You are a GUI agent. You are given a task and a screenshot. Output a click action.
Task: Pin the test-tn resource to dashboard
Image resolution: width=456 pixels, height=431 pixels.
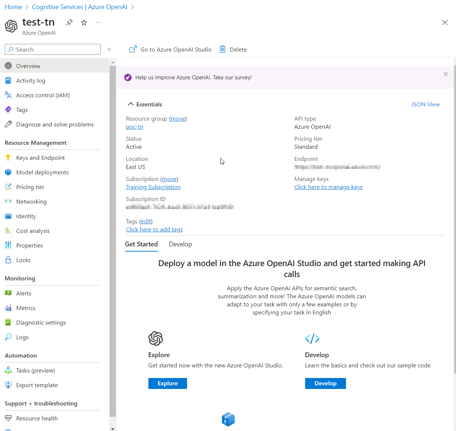tap(69, 22)
